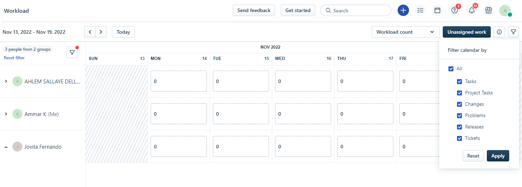Click AHLEM SALLAYE DELL name
522x187 pixels.
53,82
